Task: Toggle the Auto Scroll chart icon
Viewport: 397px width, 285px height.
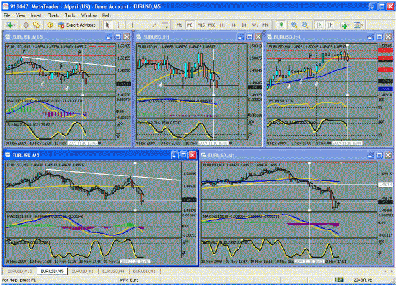Action: click(319, 25)
